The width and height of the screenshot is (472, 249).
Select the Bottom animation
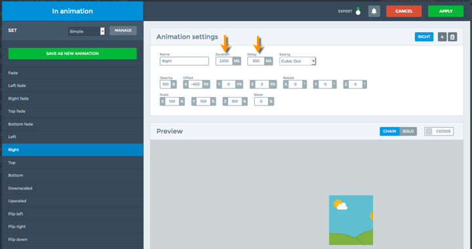coord(73,176)
